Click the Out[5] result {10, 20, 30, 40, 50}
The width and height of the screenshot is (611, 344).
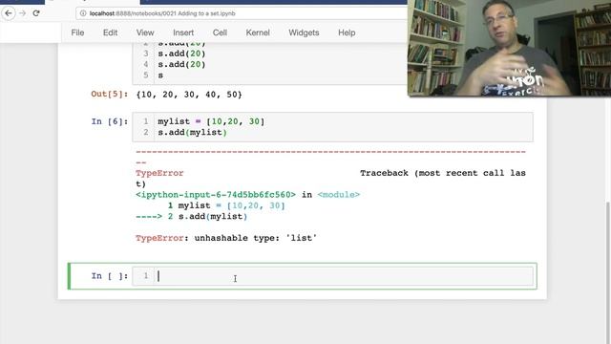189,95
